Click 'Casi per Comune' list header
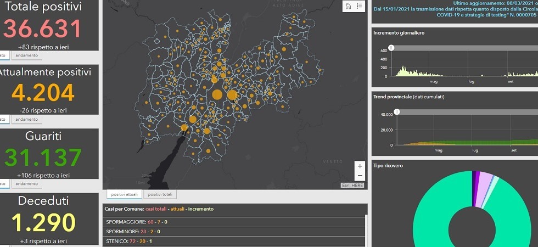This screenshot has width=538, height=247. 159,209
